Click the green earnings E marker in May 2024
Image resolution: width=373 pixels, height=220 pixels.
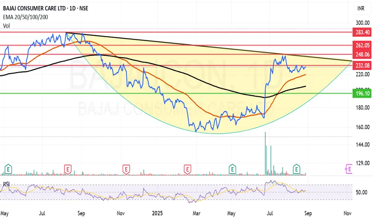(x=8, y=170)
